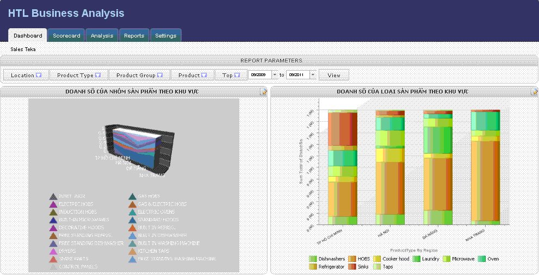This screenshot has height=275, width=539.
Task: Click the end date 09/2011 field
Action: [x=298, y=75]
